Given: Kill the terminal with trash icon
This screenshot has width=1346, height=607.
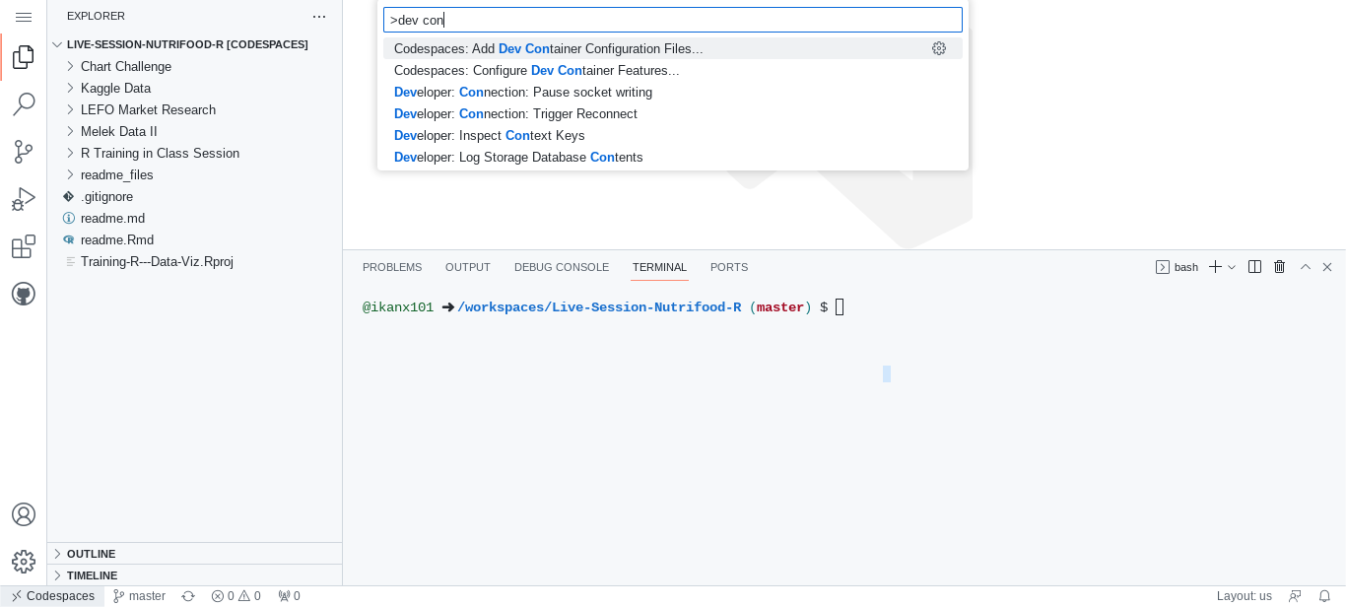Looking at the screenshot, I should (1280, 267).
